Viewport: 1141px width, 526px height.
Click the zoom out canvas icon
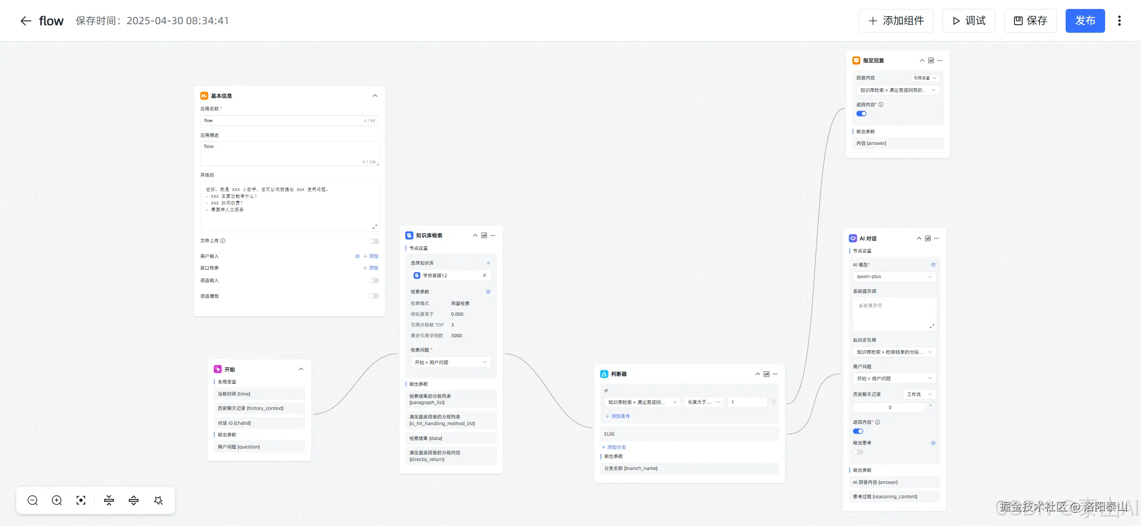[33, 500]
